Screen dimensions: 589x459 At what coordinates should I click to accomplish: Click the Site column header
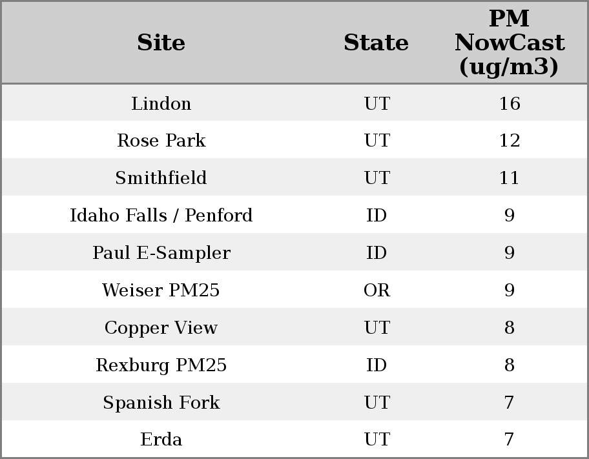(x=161, y=43)
